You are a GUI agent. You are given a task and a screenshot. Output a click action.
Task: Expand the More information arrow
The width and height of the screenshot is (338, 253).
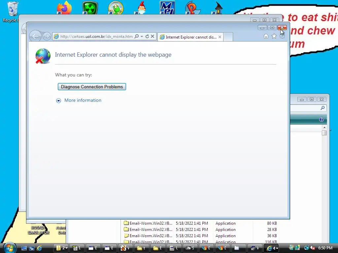[x=58, y=100]
